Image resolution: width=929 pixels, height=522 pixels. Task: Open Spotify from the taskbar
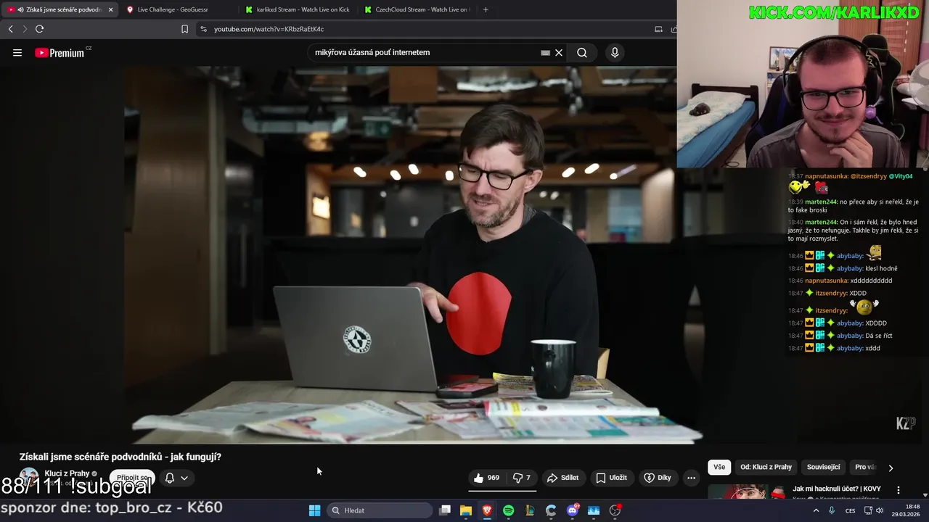[x=508, y=510]
